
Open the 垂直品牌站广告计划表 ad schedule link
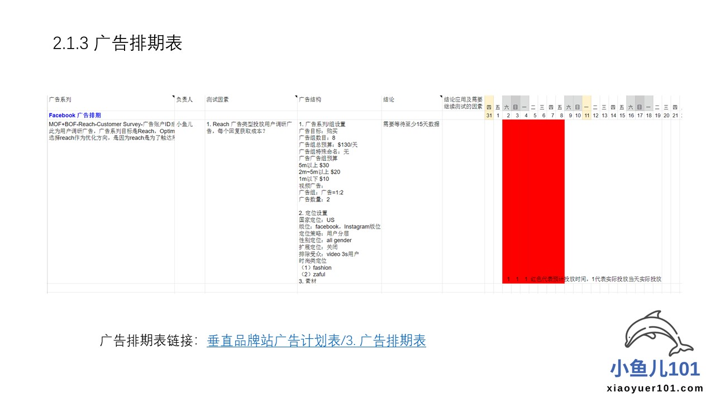(x=316, y=341)
